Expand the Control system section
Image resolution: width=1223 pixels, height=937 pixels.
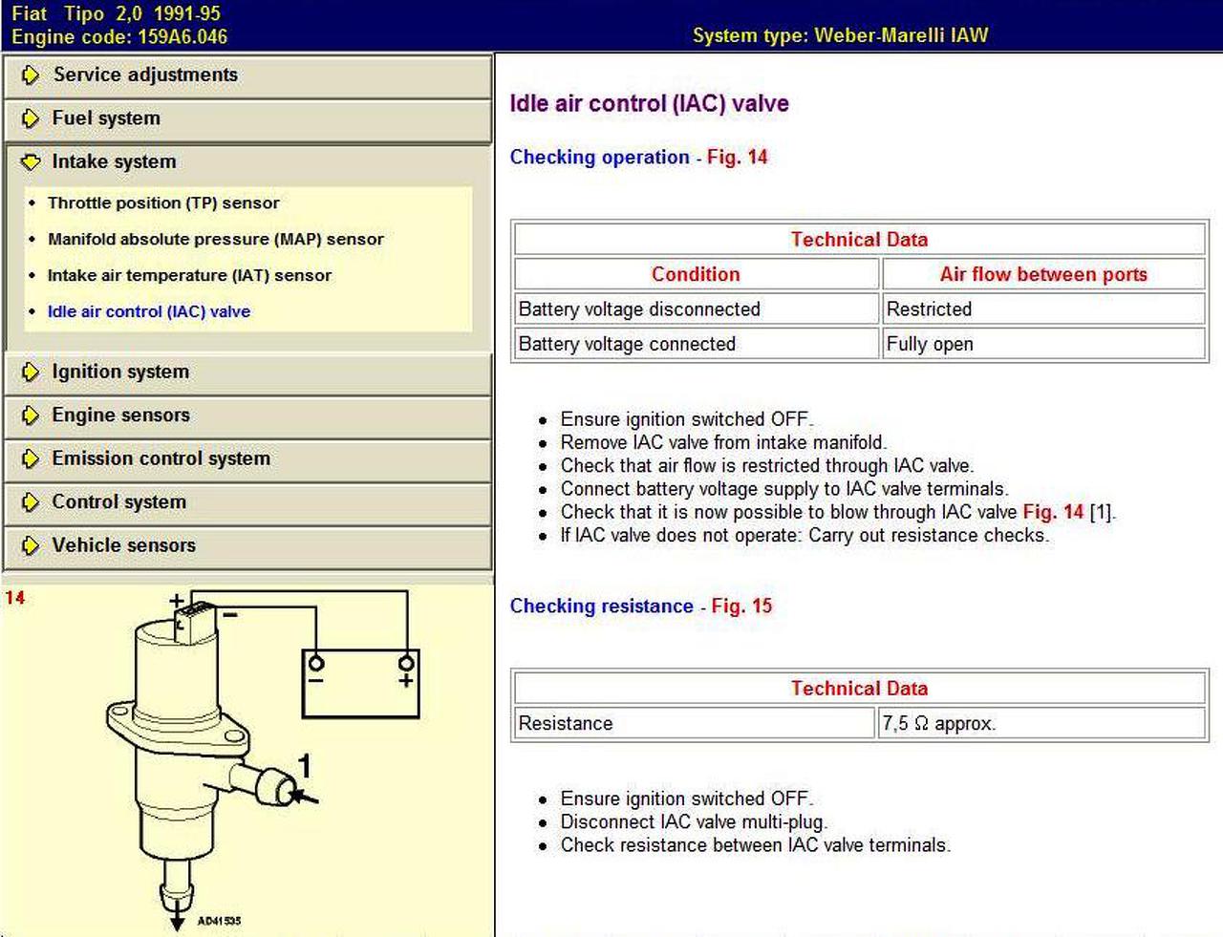[247, 502]
